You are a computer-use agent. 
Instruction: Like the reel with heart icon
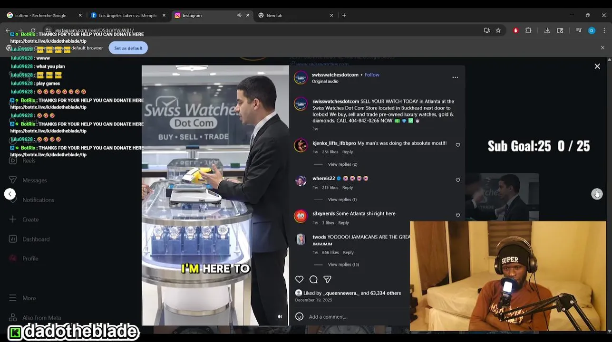[x=300, y=279]
